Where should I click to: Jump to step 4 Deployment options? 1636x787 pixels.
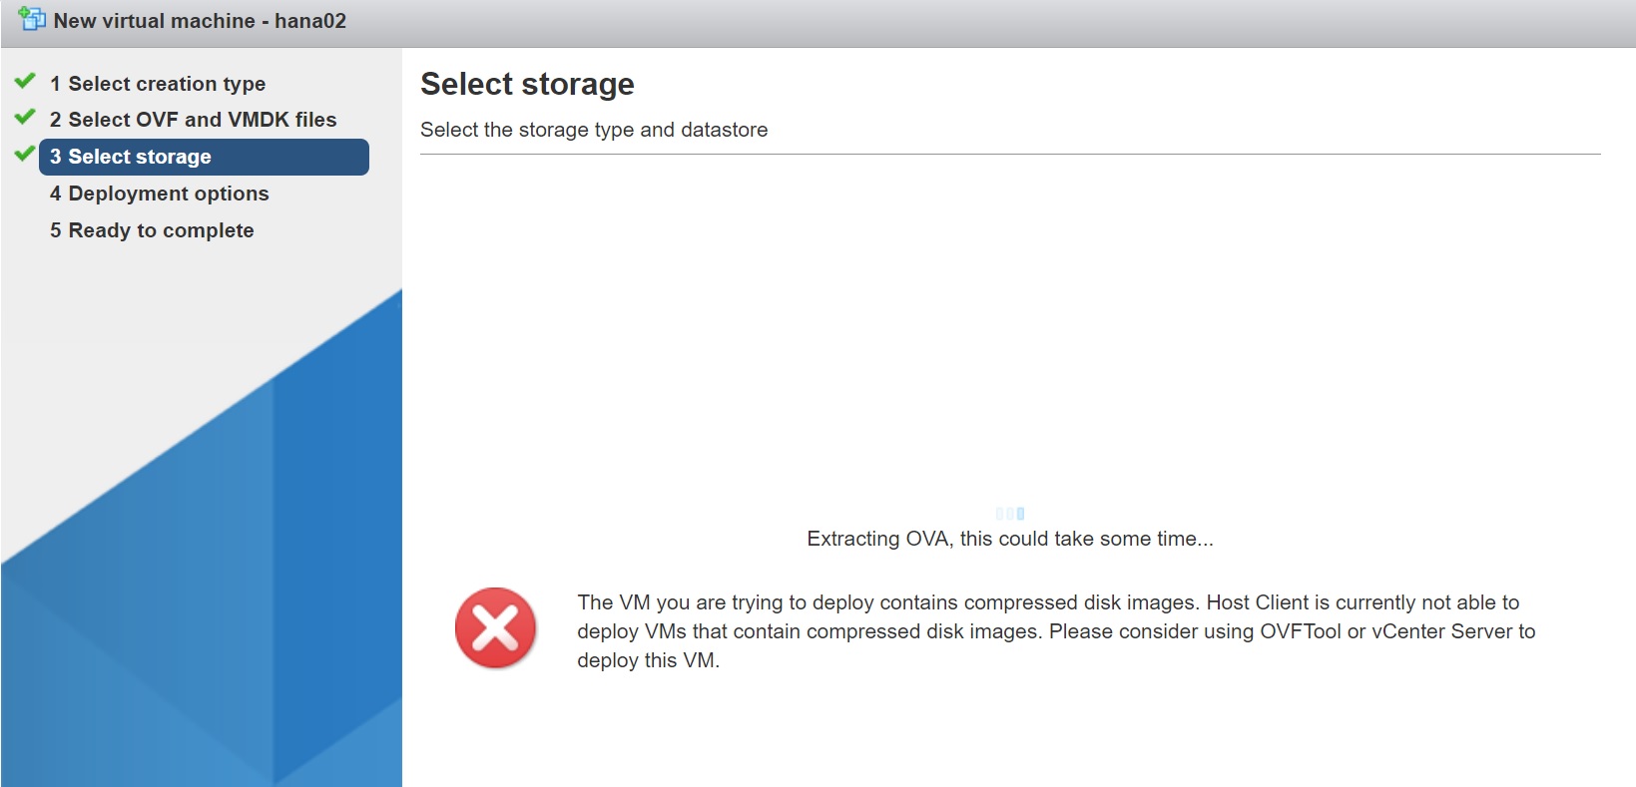160,194
